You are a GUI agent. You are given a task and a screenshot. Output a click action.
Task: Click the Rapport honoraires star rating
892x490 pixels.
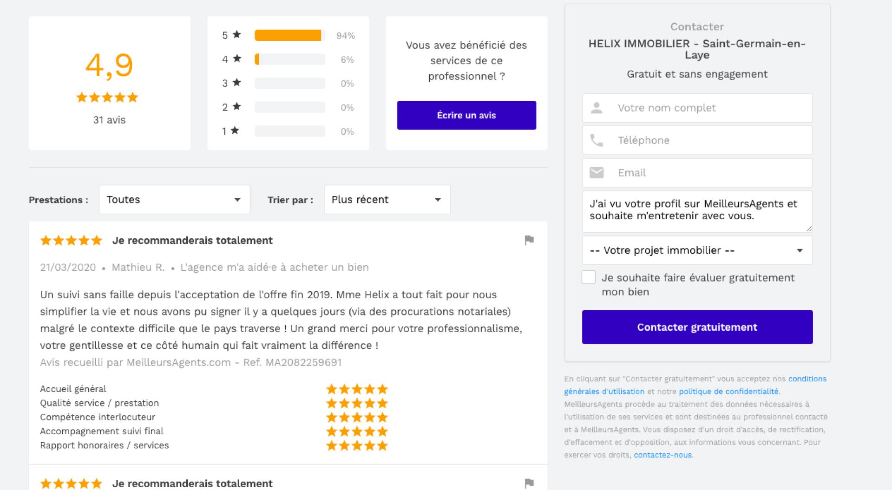(357, 446)
